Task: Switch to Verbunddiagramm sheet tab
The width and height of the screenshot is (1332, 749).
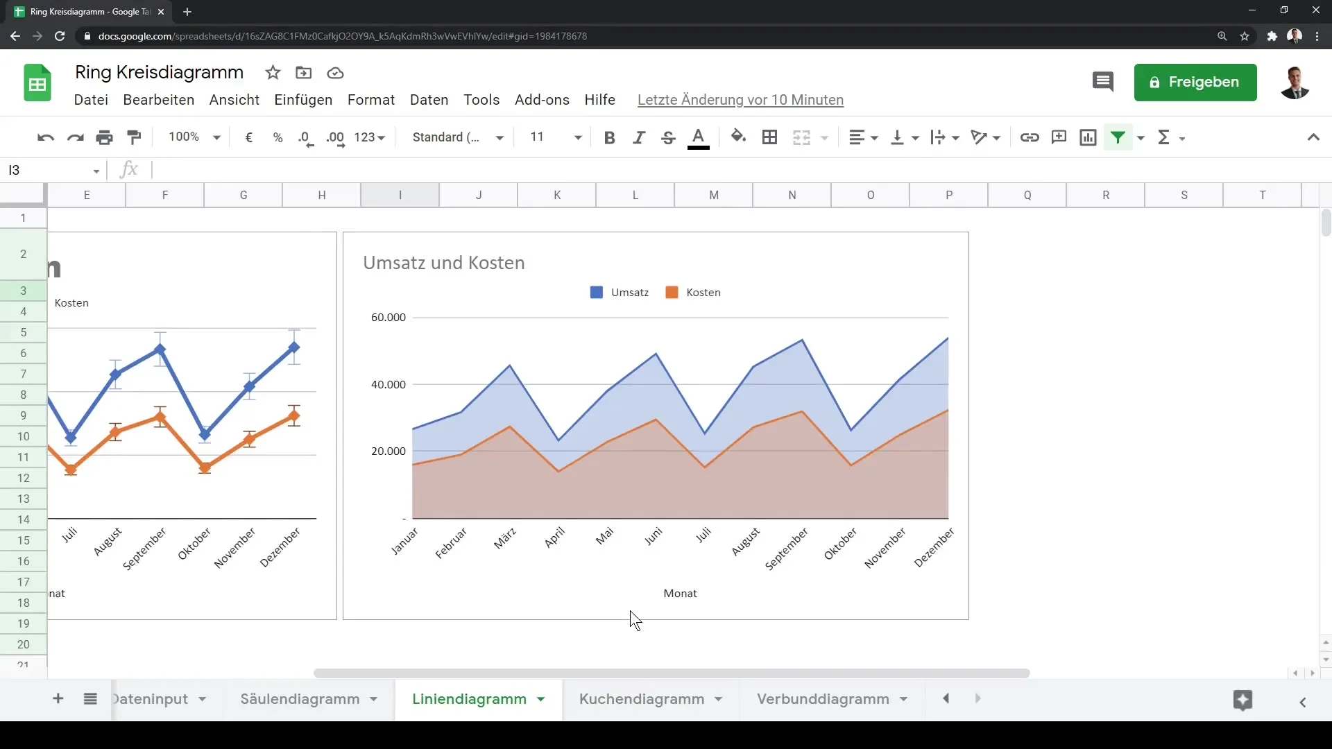Action: [823, 699]
